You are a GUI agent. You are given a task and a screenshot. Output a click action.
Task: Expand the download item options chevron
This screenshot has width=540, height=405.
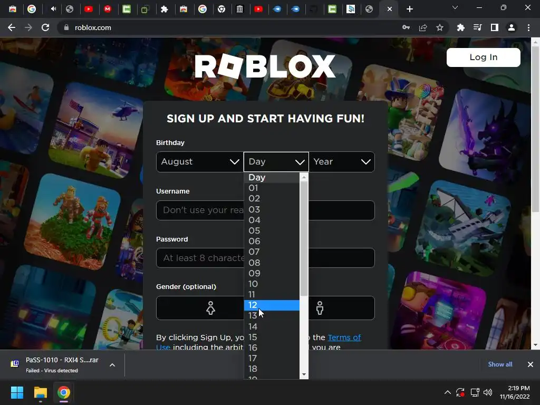112,365
